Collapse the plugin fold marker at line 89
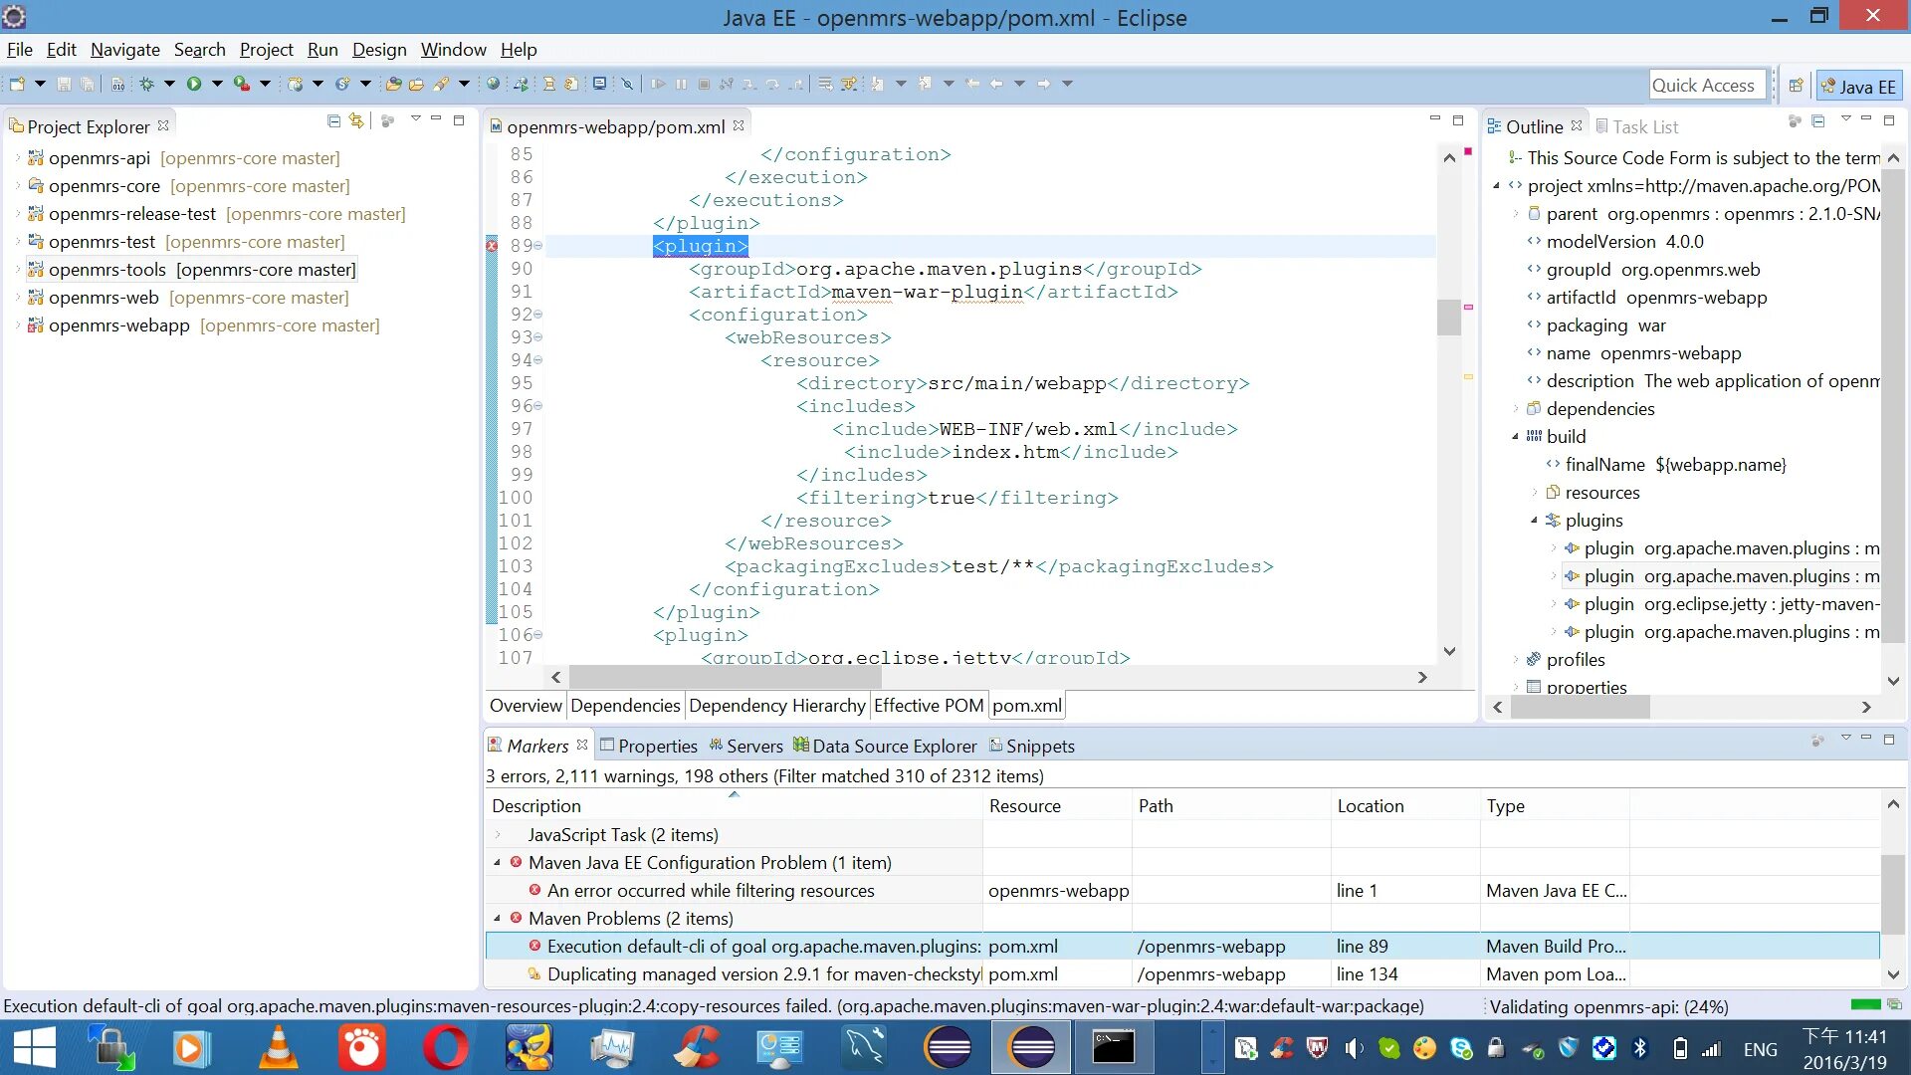 coord(538,246)
